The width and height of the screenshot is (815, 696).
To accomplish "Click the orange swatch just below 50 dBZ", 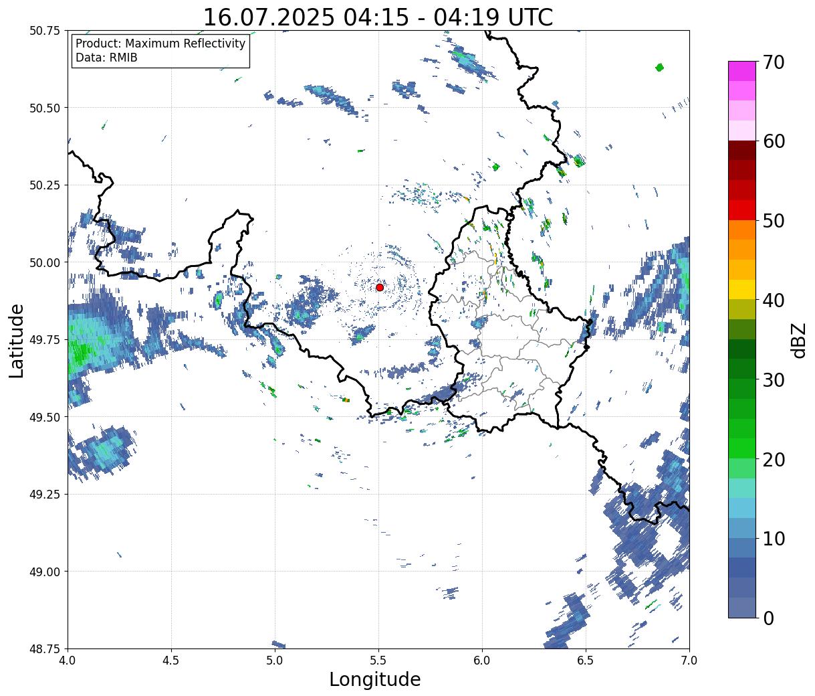I will (742, 230).
